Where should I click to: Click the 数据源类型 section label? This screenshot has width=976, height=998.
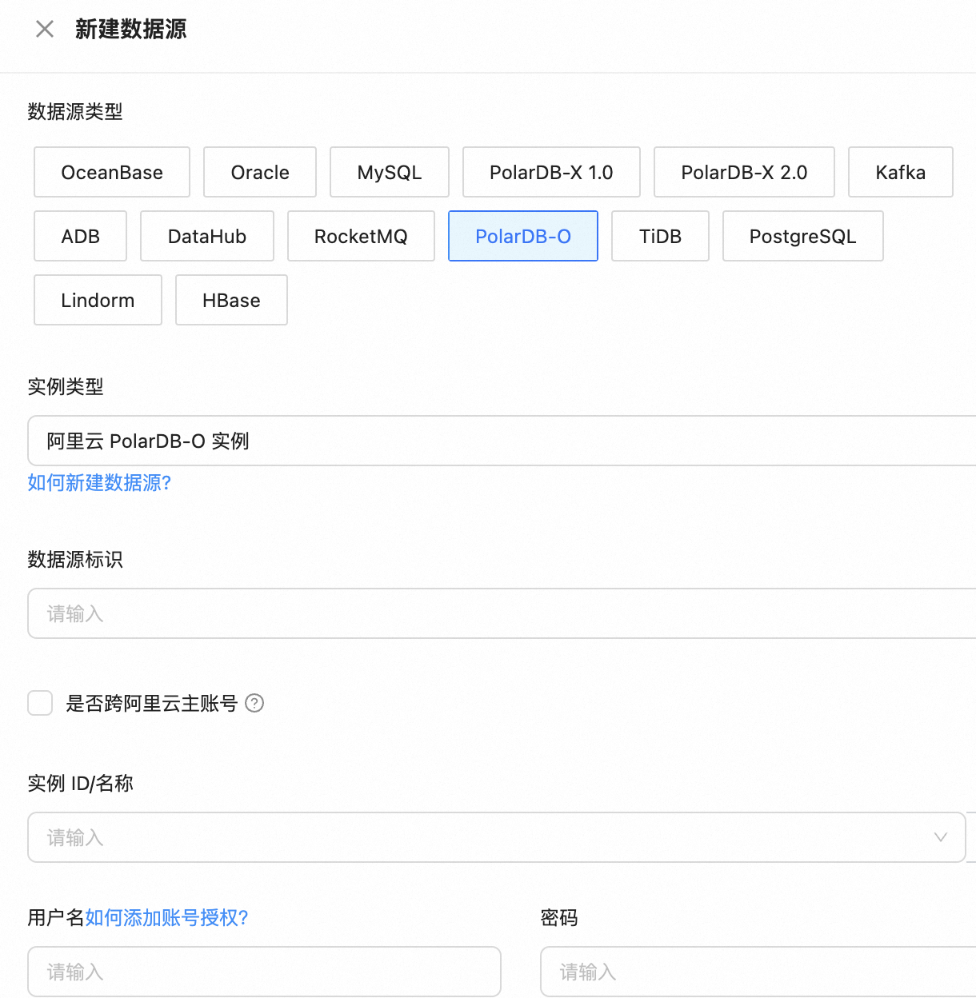pos(75,111)
